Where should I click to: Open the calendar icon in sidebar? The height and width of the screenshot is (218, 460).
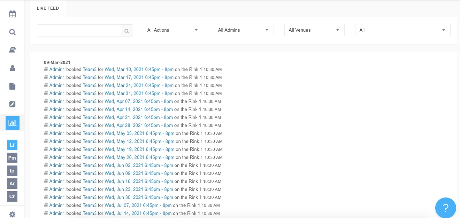click(x=13, y=14)
